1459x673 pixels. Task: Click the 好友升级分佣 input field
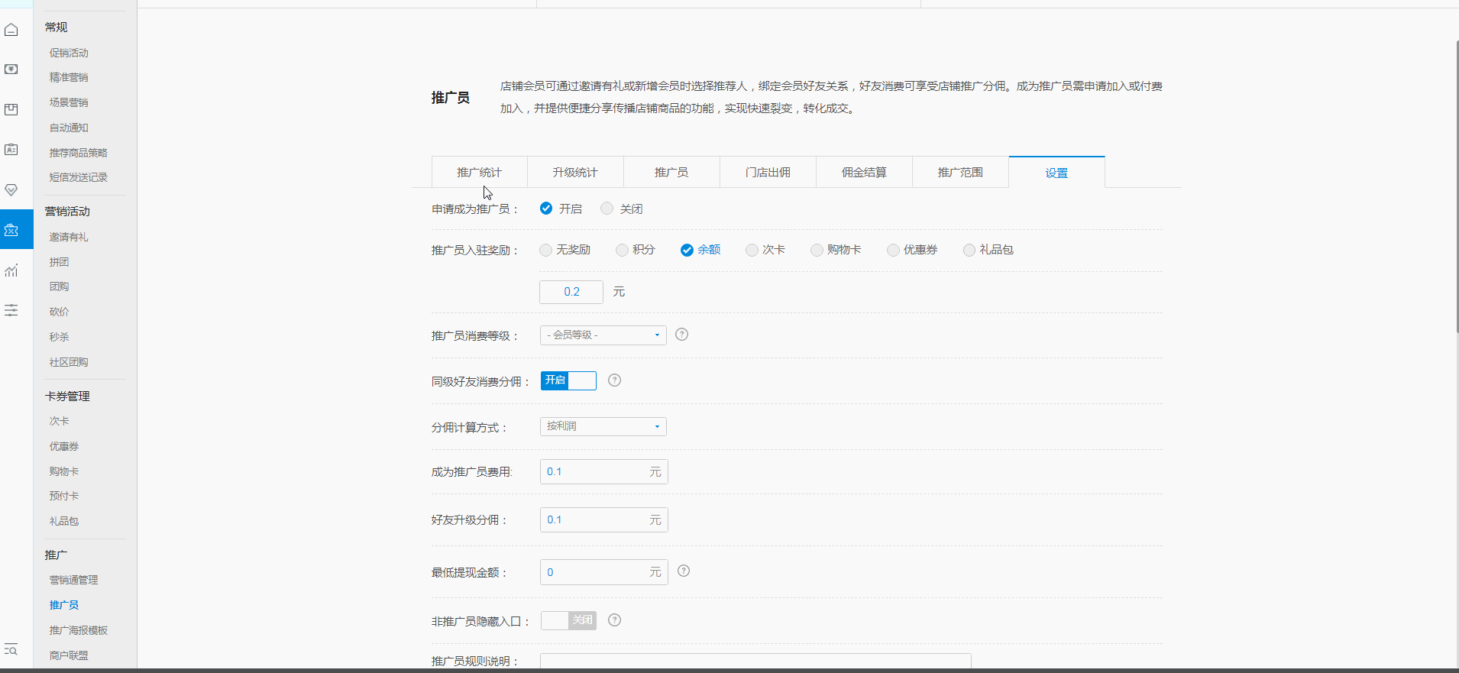(603, 520)
